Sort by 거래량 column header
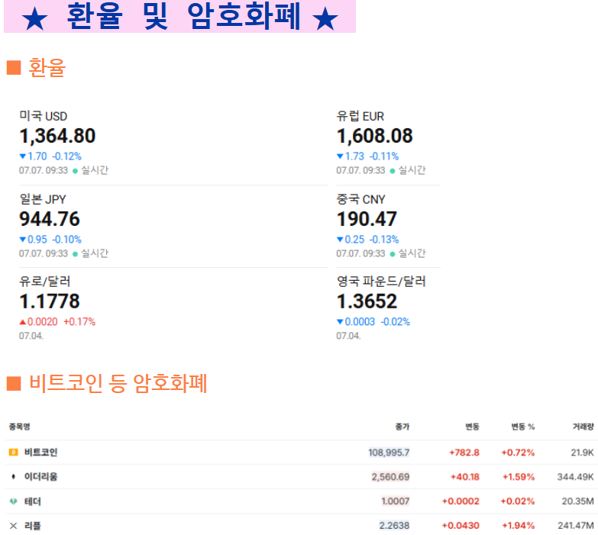598x535 pixels. [x=583, y=427]
